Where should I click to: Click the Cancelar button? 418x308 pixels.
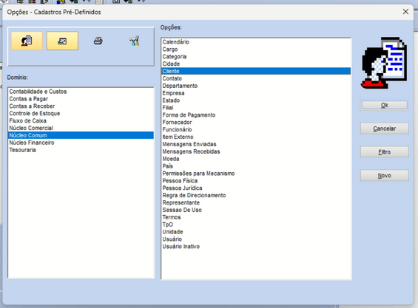385,129
